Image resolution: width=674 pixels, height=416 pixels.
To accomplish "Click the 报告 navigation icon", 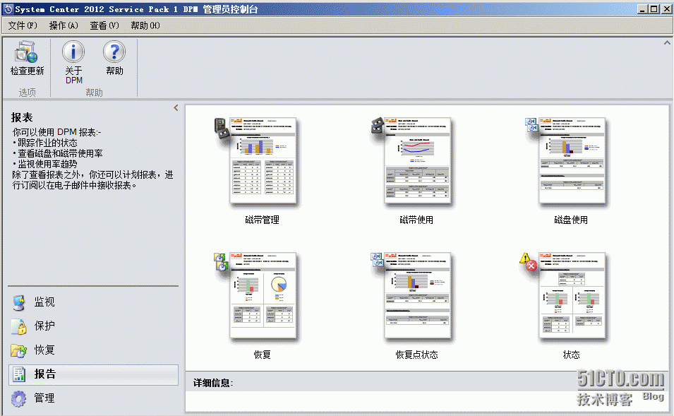I will (19, 374).
